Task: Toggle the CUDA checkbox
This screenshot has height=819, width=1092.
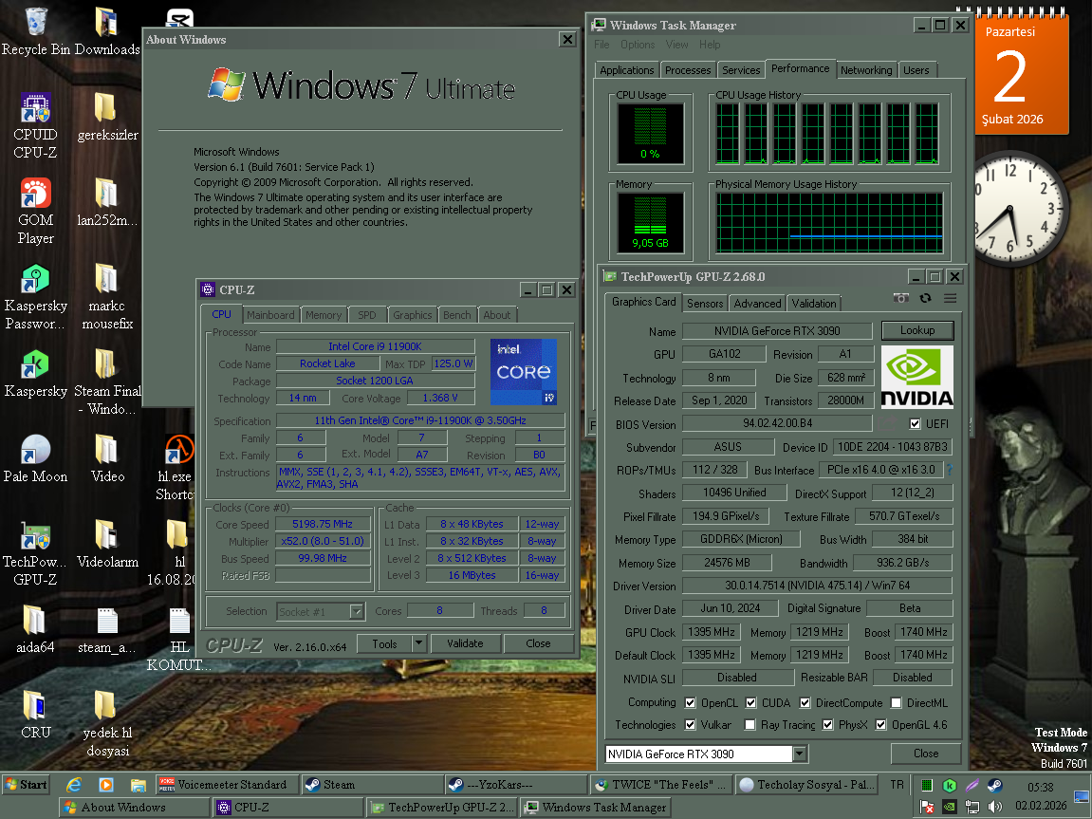Action: coord(750,702)
